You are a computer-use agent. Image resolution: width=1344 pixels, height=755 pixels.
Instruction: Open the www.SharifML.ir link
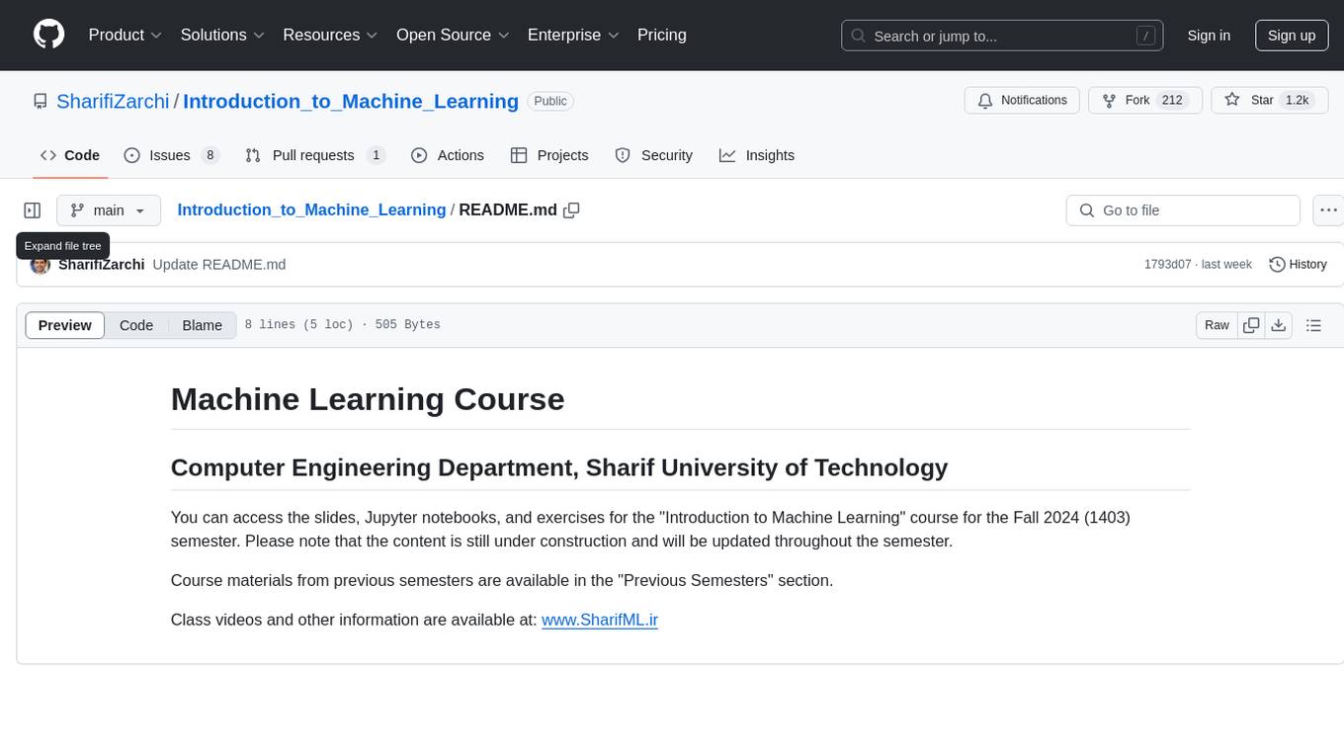tap(600, 621)
